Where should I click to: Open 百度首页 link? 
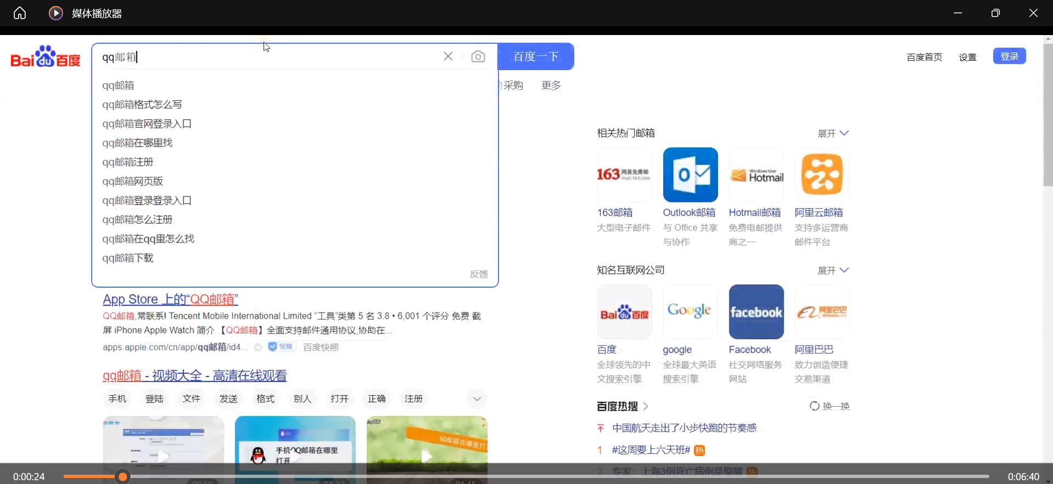tap(924, 57)
